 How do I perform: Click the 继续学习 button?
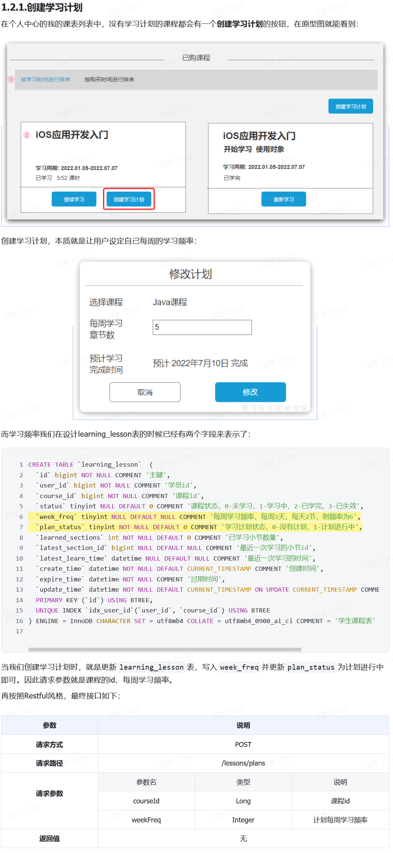tap(74, 199)
